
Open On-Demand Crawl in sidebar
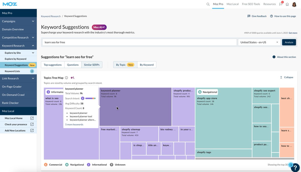pyautogui.click(x=18, y=95)
